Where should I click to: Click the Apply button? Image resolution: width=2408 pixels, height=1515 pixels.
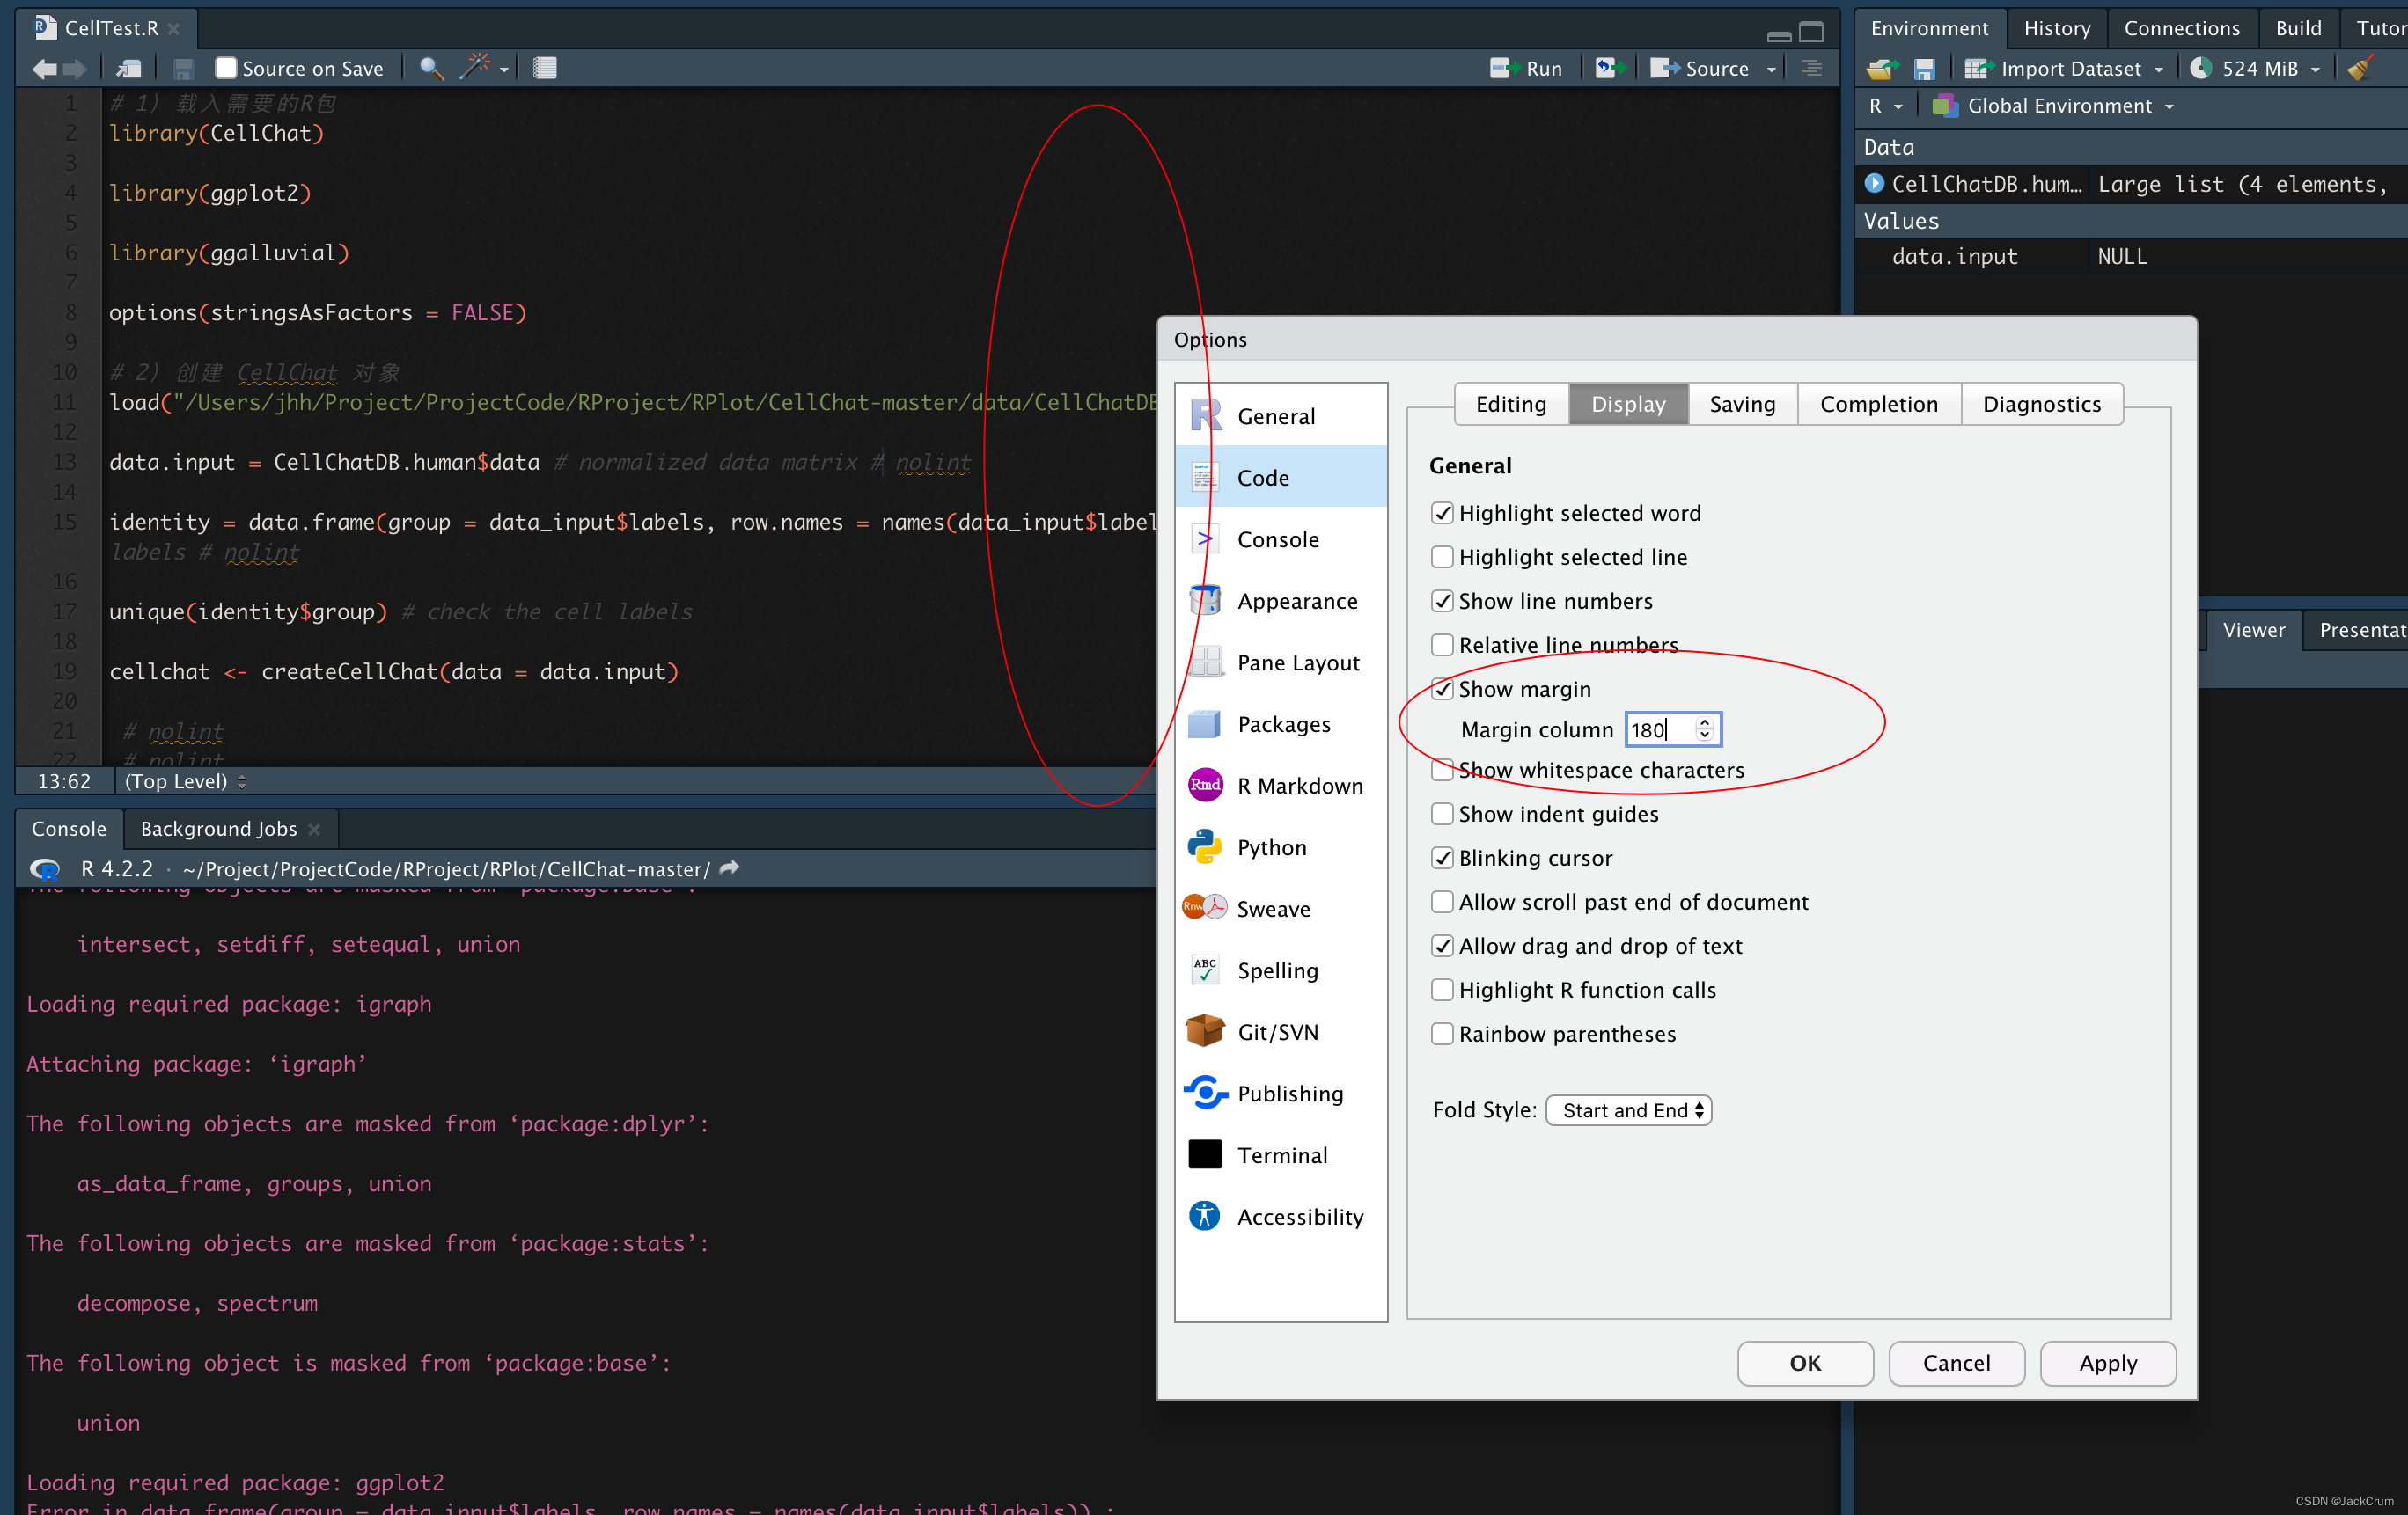coord(2107,1362)
